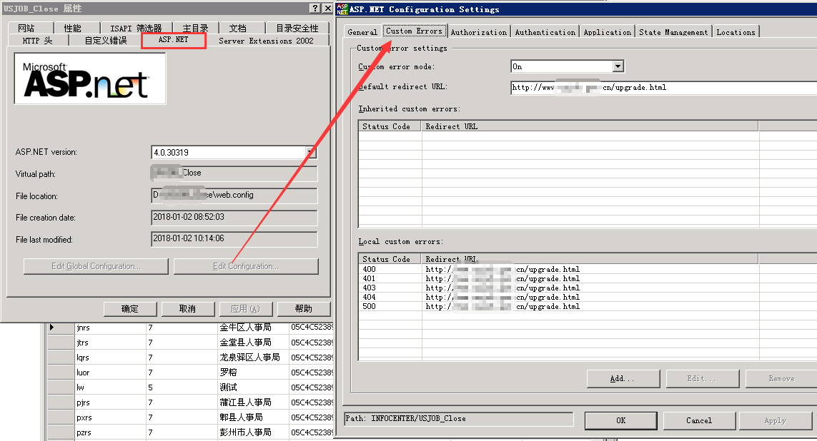
Task: Click the 彭州市人事局 cell
Action: (253, 432)
